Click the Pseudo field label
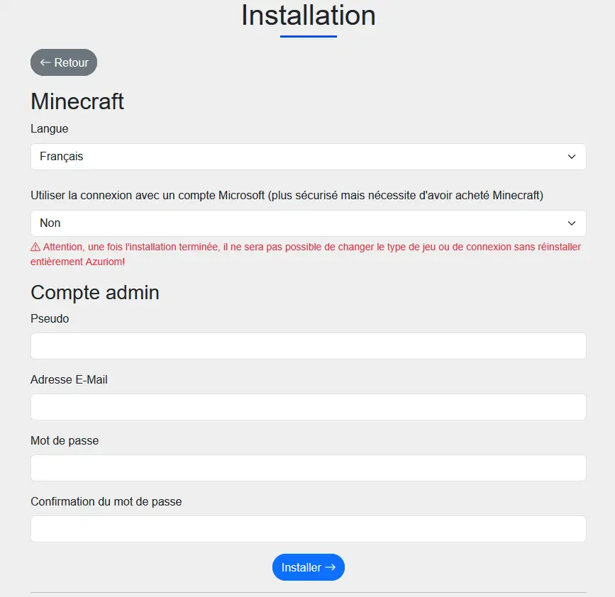Screen dimensions: 615x597 tap(50, 318)
